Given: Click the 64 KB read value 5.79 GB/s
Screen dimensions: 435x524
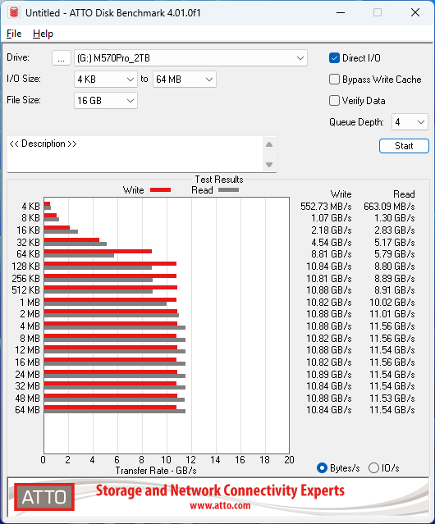Looking at the screenshot, I should (x=395, y=254).
